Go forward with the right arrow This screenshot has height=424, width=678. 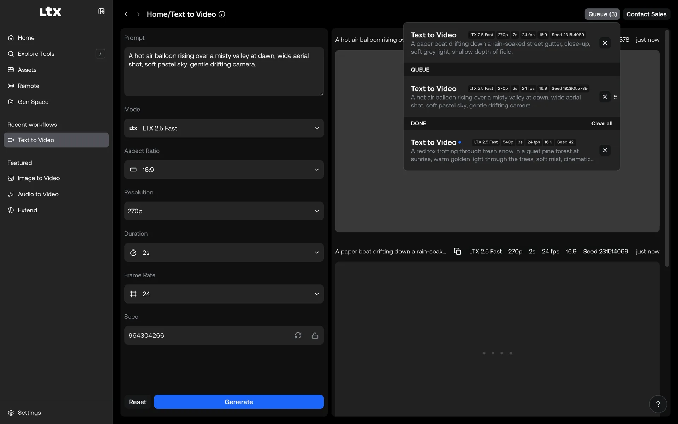coord(138,14)
